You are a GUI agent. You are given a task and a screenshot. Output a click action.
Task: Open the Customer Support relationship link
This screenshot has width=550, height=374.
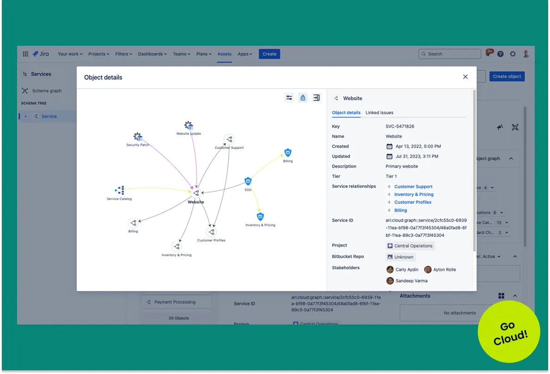point(413,187)
